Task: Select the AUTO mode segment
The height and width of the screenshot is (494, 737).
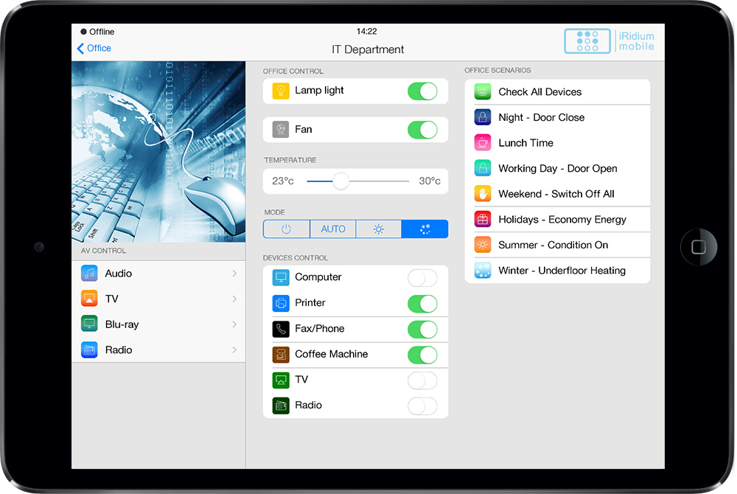Action: (333, 229)
